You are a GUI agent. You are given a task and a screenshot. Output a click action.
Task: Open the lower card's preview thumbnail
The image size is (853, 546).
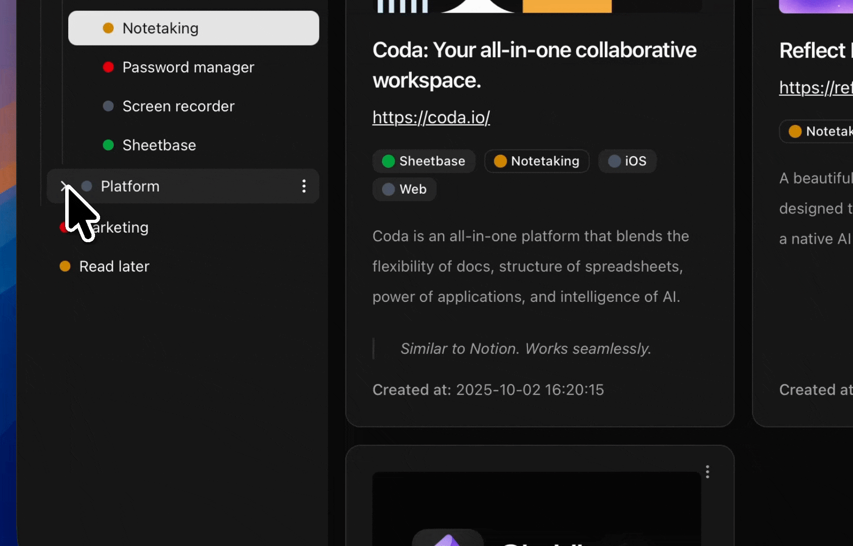pyautogui.click(x=536, y=508)
